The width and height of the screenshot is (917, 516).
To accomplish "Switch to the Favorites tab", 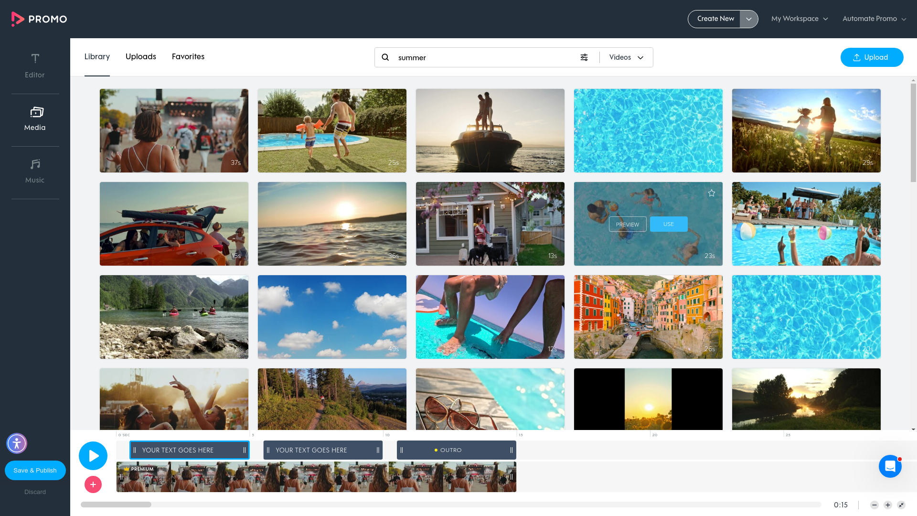I will point(188,56).
